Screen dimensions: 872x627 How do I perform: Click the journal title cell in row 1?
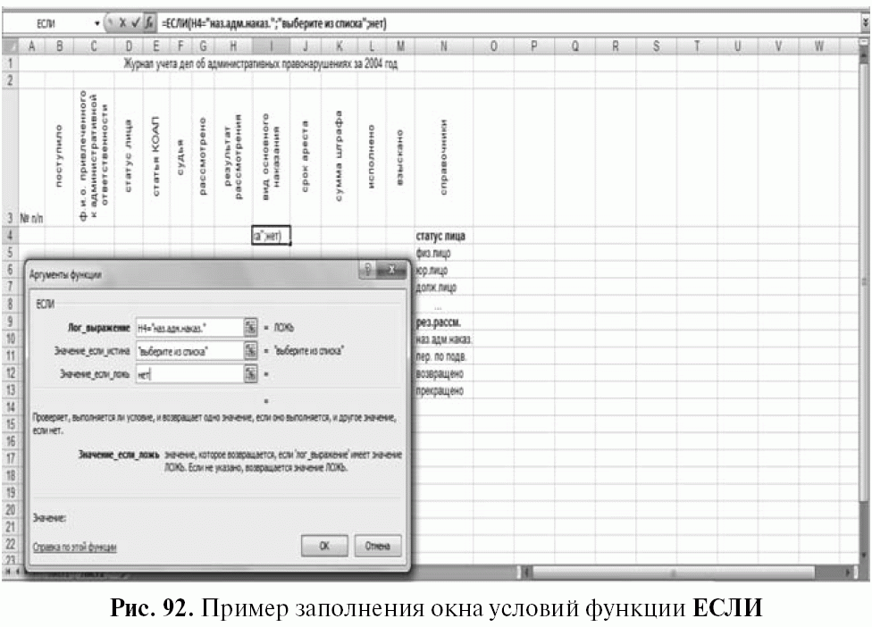pyautogui.click(x=260, y=64)
